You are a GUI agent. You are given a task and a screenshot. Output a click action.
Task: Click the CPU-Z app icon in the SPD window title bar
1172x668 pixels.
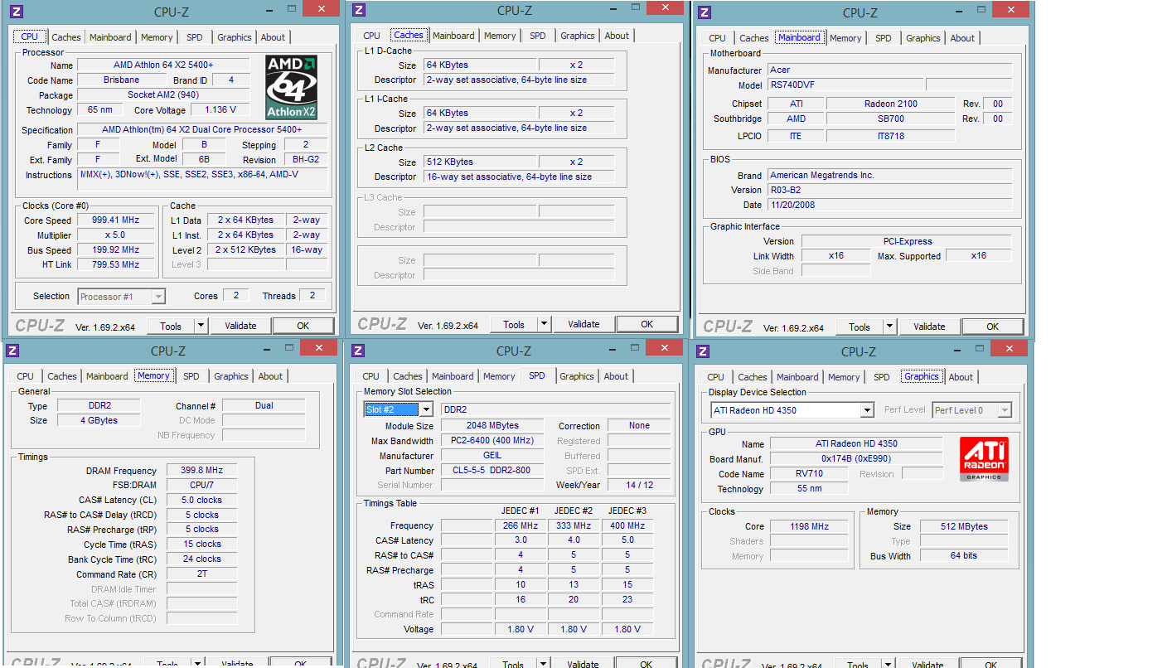(x=358, y=351)
